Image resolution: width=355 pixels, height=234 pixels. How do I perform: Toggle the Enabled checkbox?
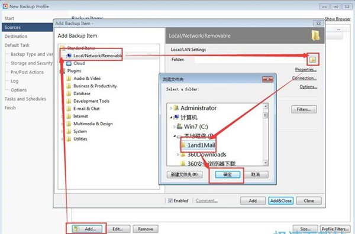[x=170, y=200]
